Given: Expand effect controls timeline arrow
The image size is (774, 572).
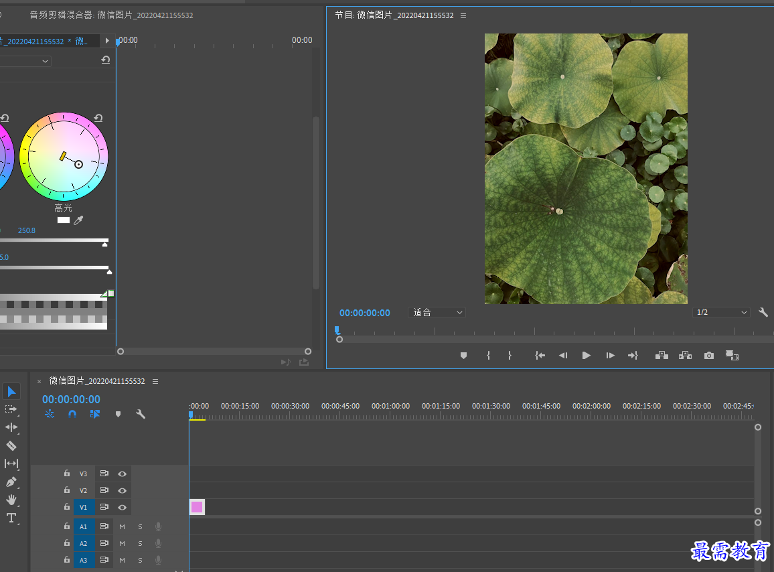Looking at the screenshot, I should [x=106, y=40].
